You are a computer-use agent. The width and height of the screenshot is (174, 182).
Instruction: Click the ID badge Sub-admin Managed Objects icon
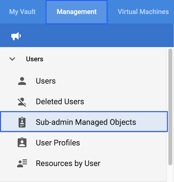coord(22,122)
